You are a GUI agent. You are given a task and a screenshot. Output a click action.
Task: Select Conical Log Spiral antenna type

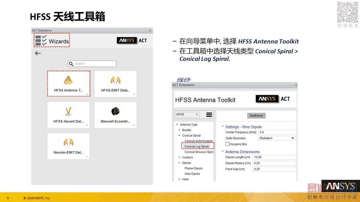pos(197,147)
